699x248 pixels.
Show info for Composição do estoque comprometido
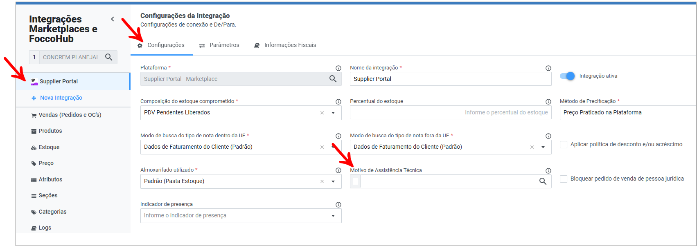[338, 102]
